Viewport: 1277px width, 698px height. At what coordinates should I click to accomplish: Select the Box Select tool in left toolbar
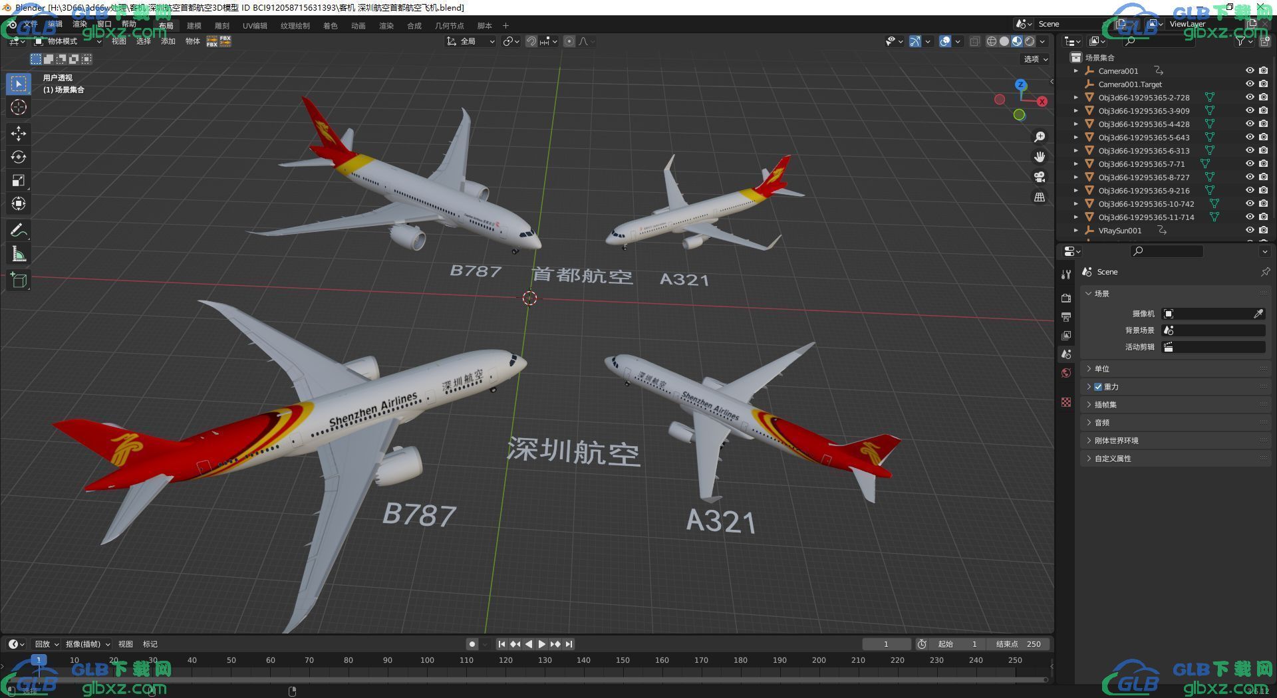(x=19, y=84)
